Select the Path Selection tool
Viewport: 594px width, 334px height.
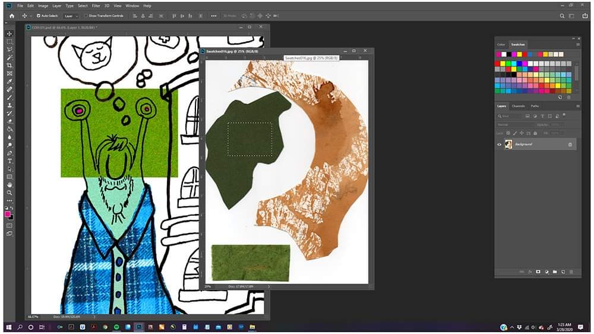point(10,169)
